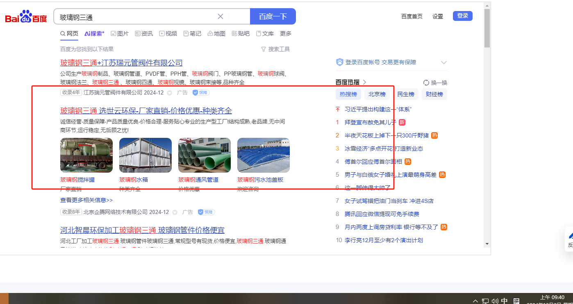The height and width of the screenshot is (304, 573).
Task: Click 查看更多相关信息>> link
Action: pyautogui.click(x=86, y=200)
